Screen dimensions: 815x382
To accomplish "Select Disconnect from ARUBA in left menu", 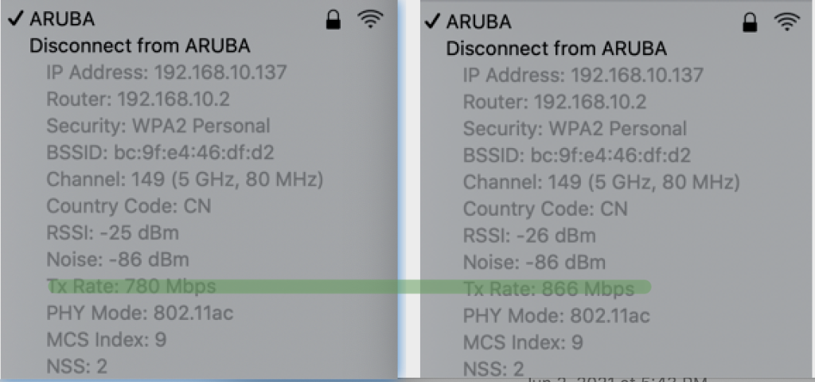I will click(140, 45).
